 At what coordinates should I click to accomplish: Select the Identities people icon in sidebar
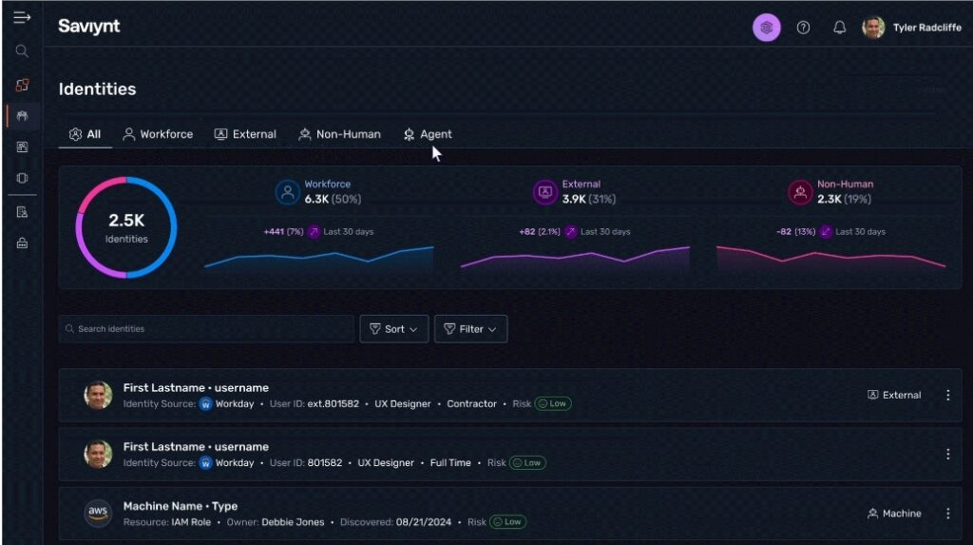coord(22,116)
